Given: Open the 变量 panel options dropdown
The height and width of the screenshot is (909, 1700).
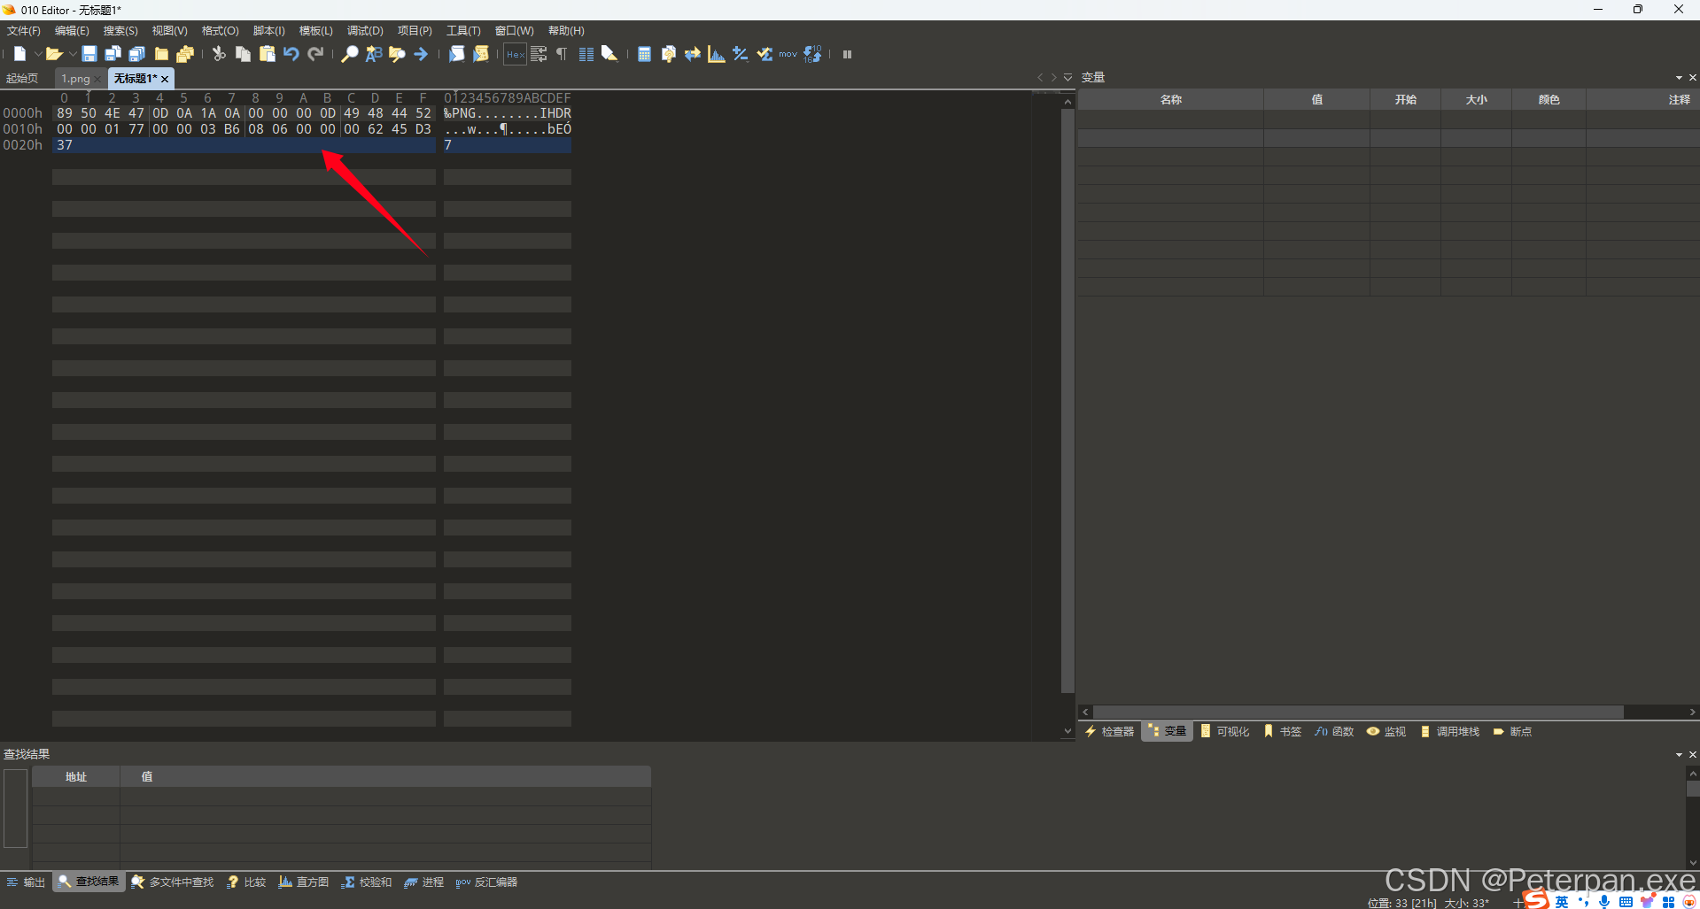Looking at the screenshot, I should [1679, 78].
